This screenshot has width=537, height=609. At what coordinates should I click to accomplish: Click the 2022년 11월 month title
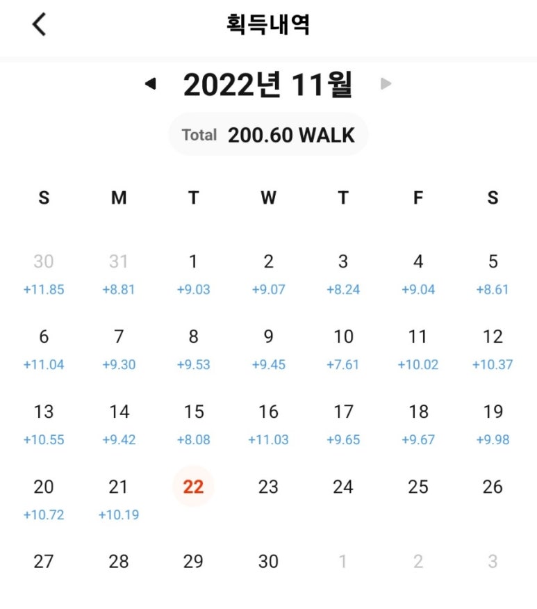pos(267,84)
